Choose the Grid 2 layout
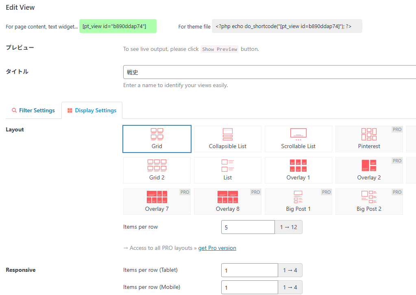This screenshot has height=295, width=416. coord(157,170)
